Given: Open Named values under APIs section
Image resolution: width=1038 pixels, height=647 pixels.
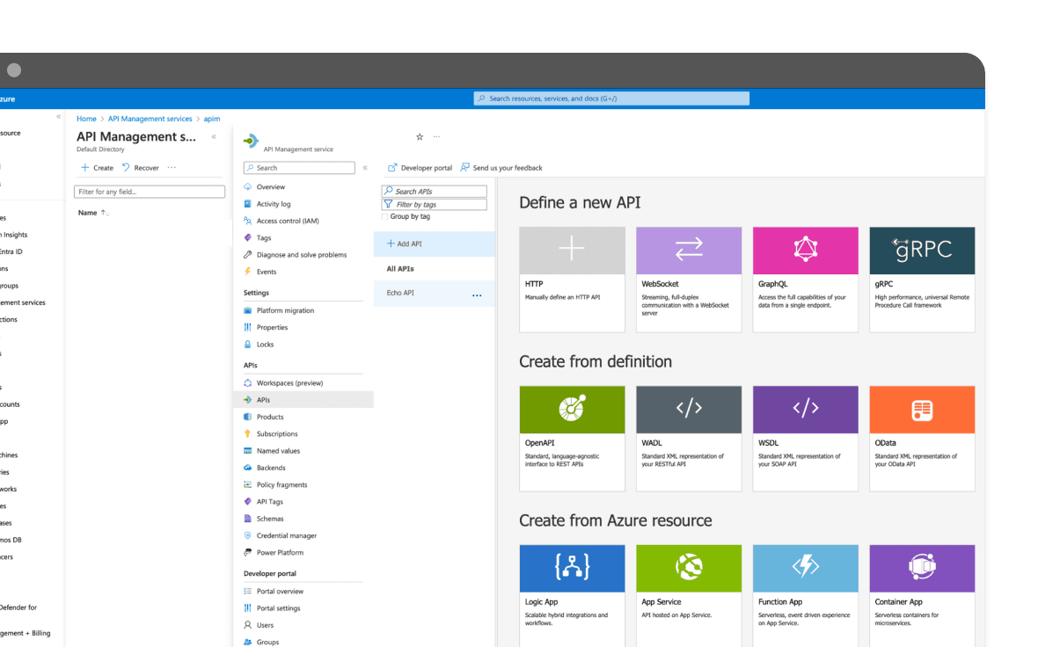Looking at the screenshot, I should click(276, 450).
